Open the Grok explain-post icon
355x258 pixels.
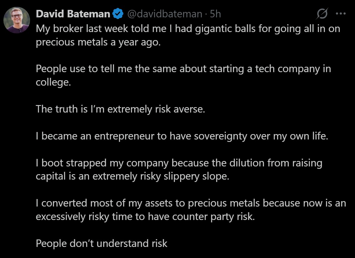(x=323, y=14)
